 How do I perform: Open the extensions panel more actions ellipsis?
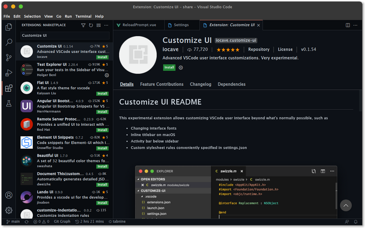tap(106, 25)
